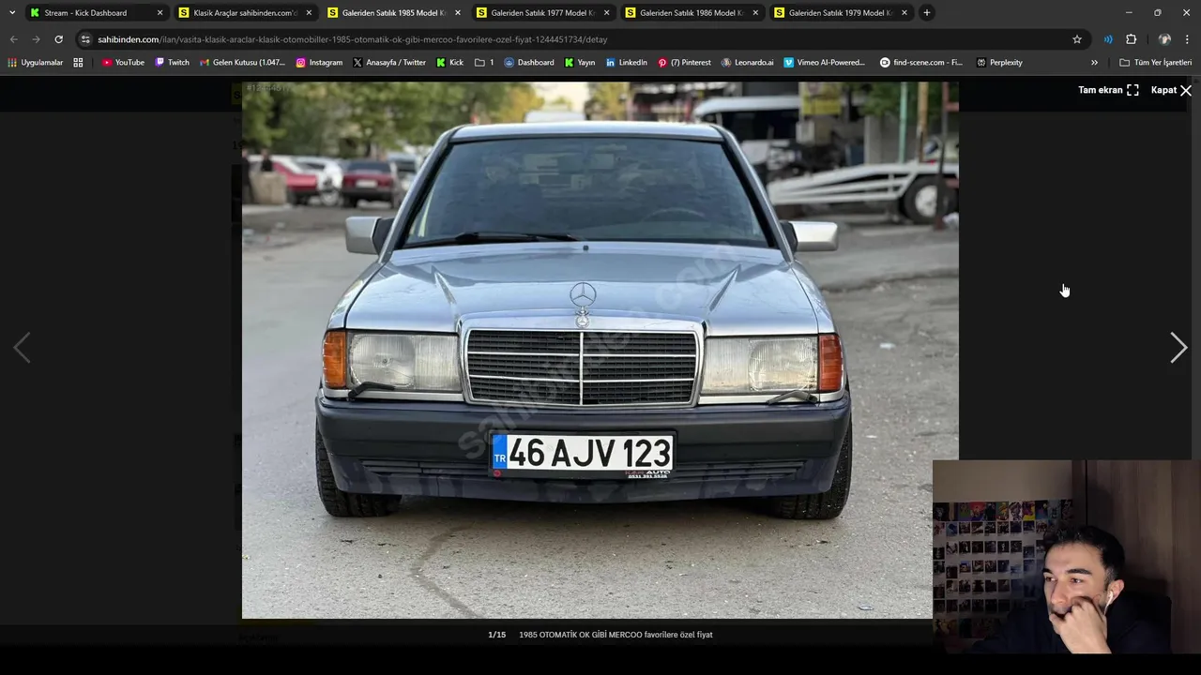View site information icon in address bar
The width and height of the screenshot is (1201, 675).
pos(85,39)
